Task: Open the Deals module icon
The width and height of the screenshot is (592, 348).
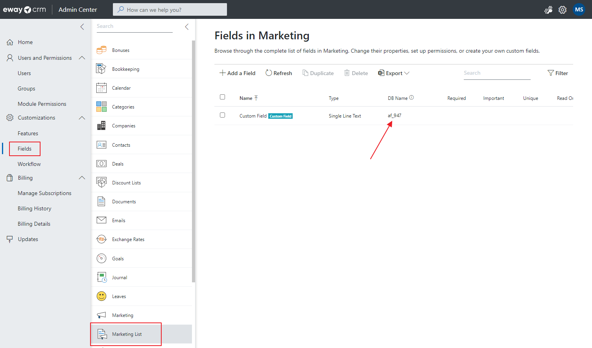Action: click(x=101, y=164)
